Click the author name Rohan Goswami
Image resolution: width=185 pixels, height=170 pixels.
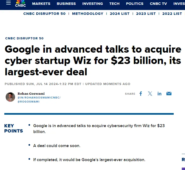click(x=31, y=94)
